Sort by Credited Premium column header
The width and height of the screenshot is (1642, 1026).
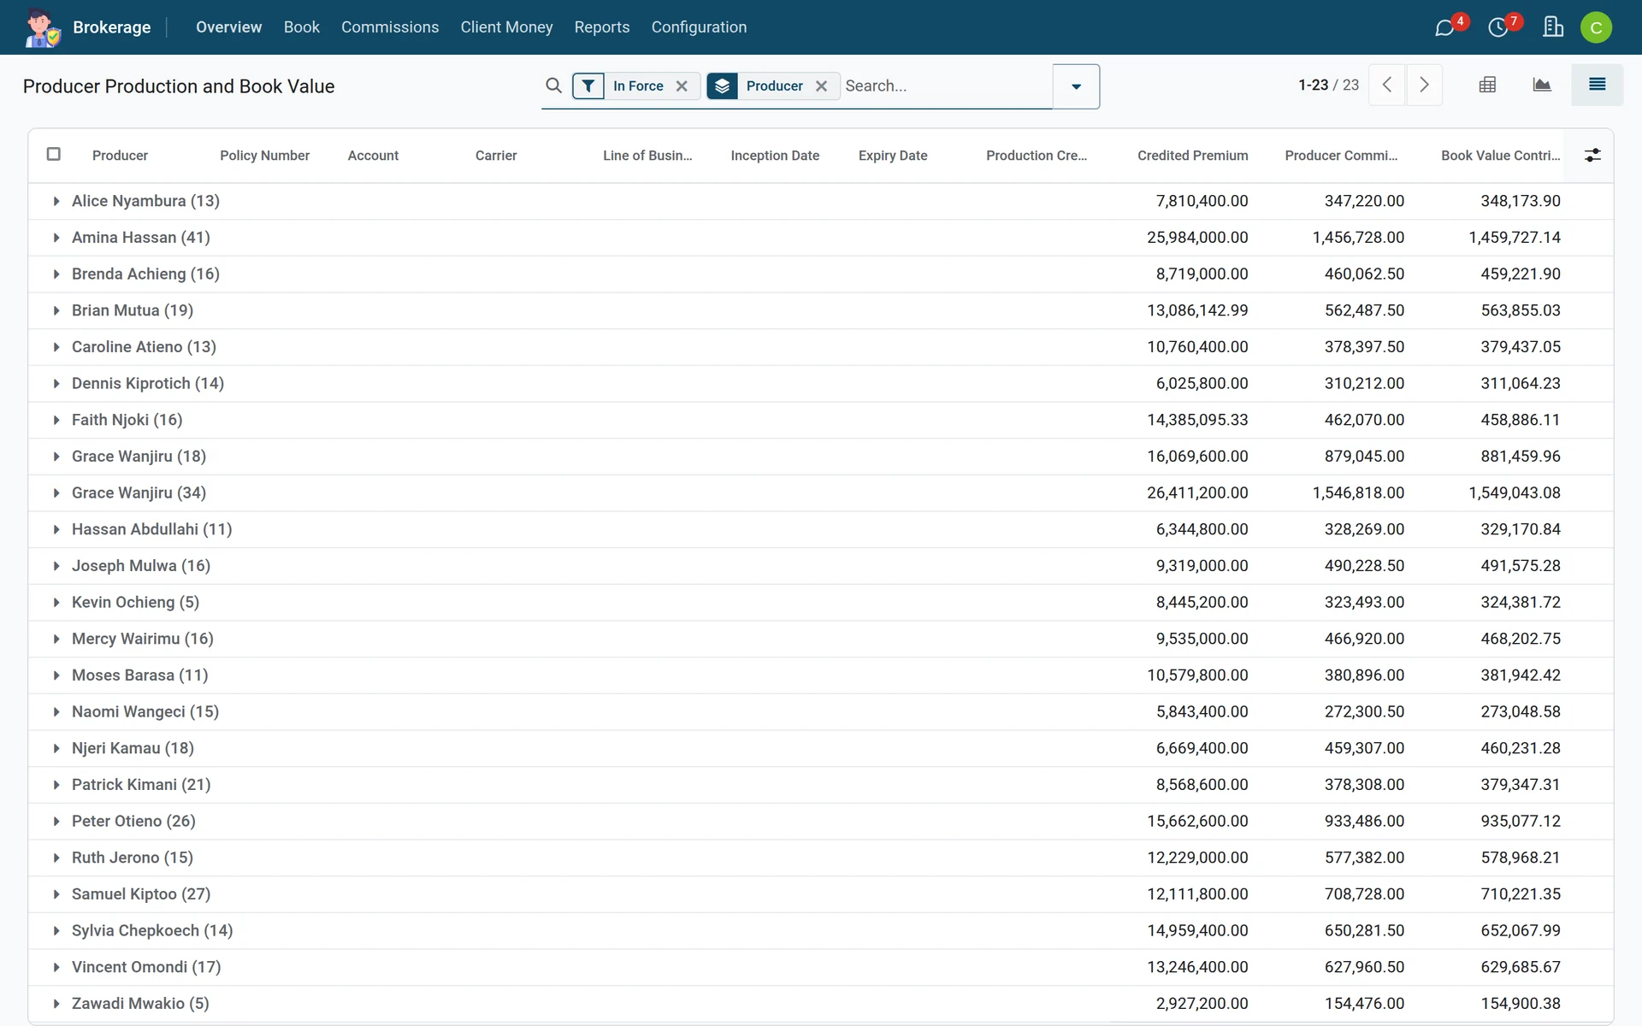pyautogui.click(x=1192, y=156)
